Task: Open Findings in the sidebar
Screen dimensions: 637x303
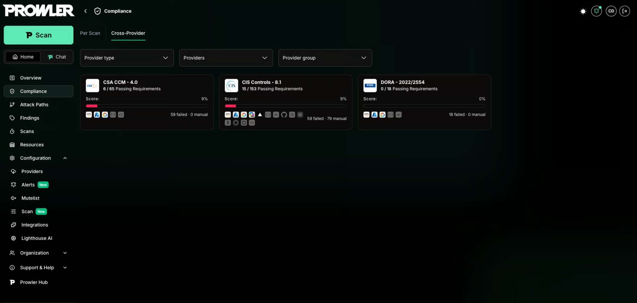Action: (39, 118)
